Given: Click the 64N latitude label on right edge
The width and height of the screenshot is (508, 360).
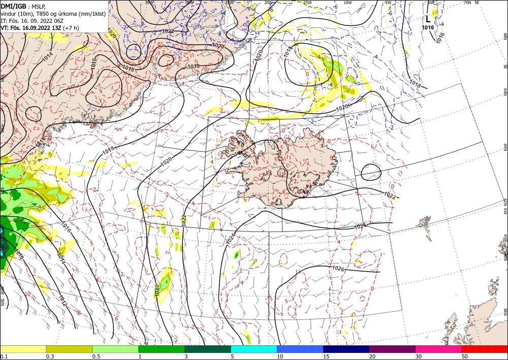Looking at the screenshot, I should 505,147.
